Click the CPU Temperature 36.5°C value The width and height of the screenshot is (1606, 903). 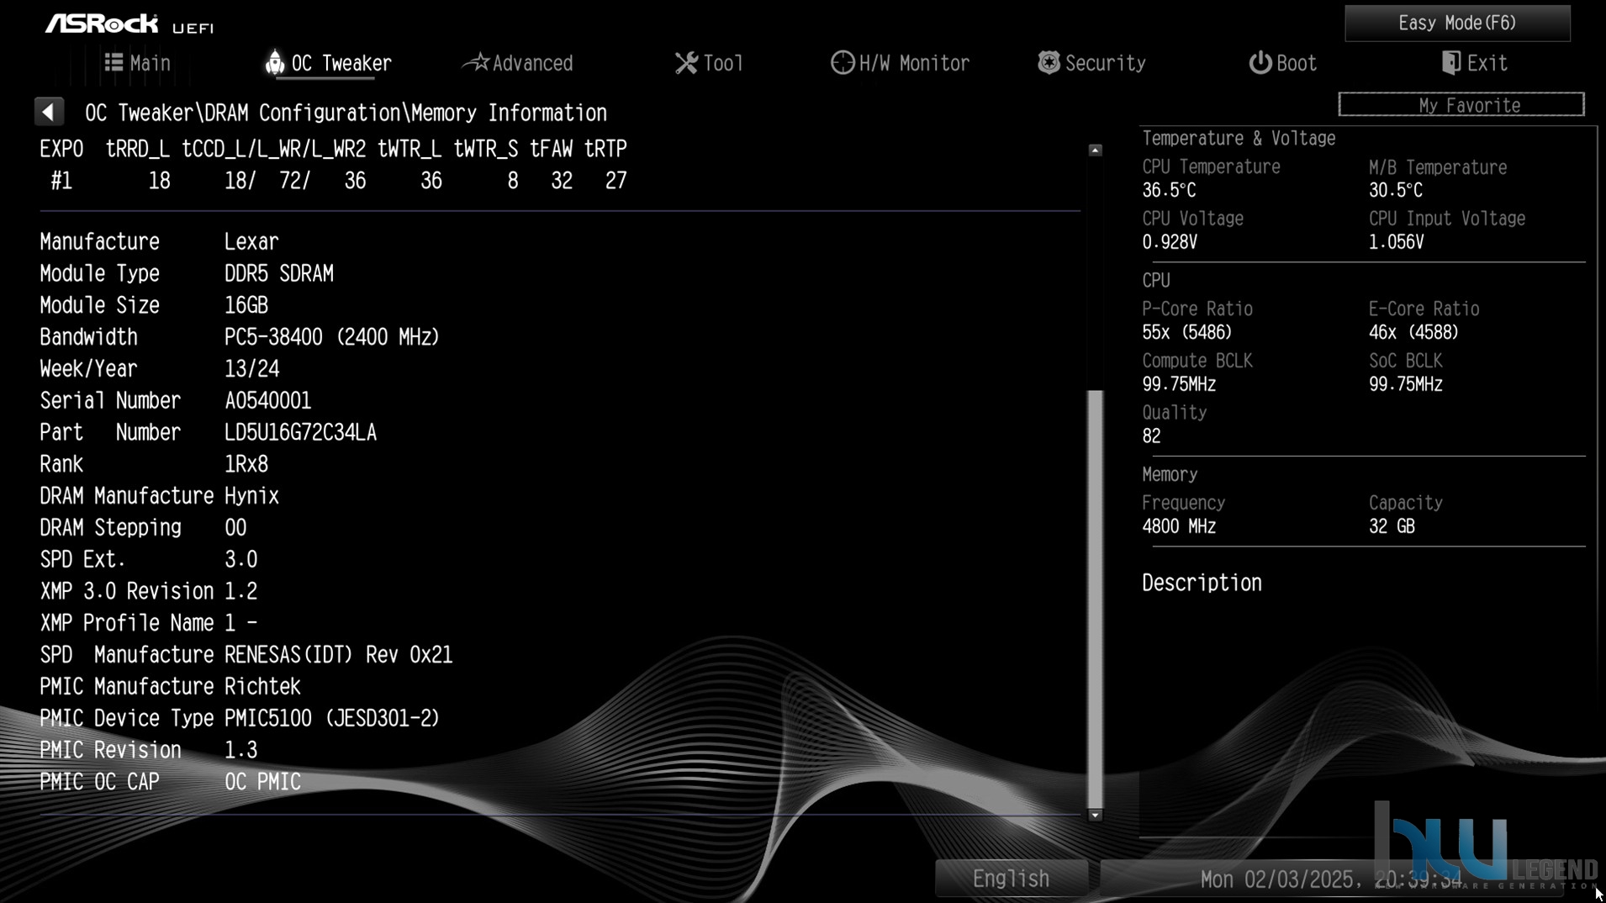[1169, 191]
